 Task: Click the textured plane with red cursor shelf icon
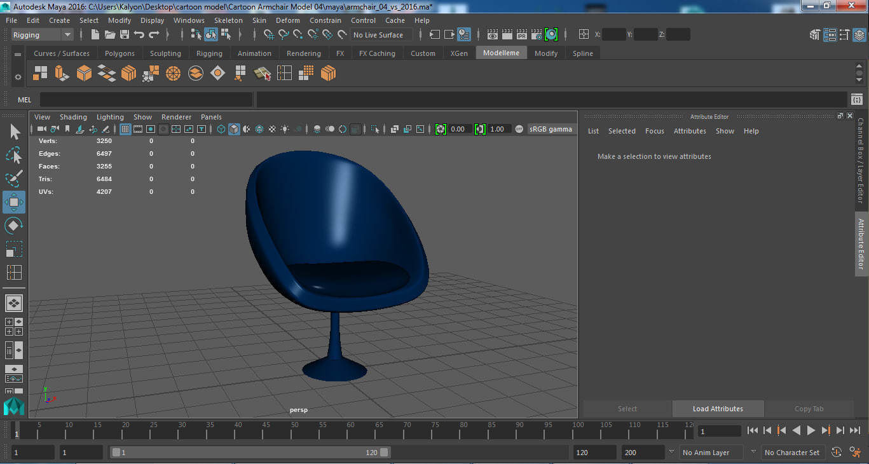click(262, 74)
